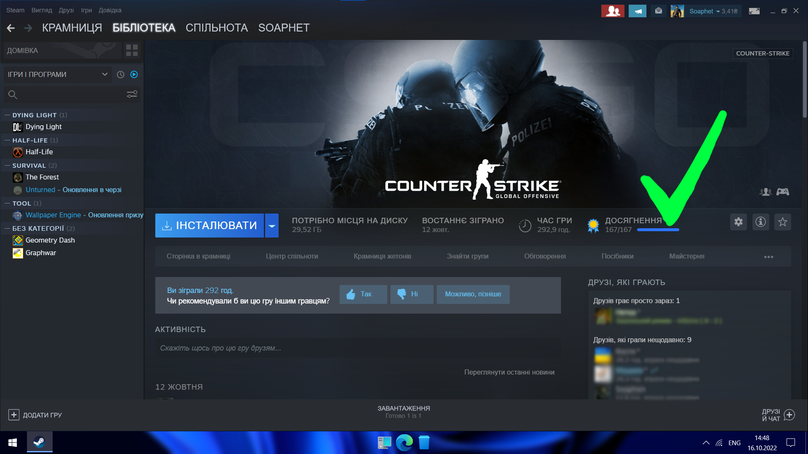Open the inbox envelope icon

pyautogui.click(x=659, y=11)
